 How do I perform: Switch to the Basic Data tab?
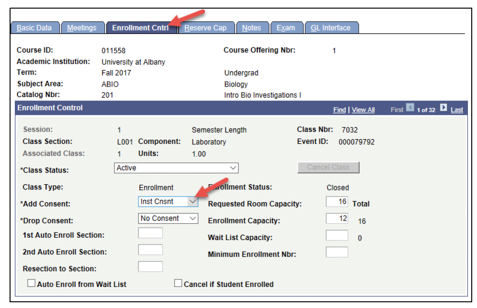click(x=34, y=28)
